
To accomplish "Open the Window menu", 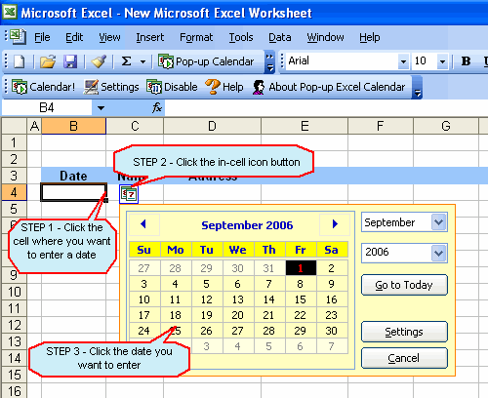I will pyautogui.click(x=325, y=37).
